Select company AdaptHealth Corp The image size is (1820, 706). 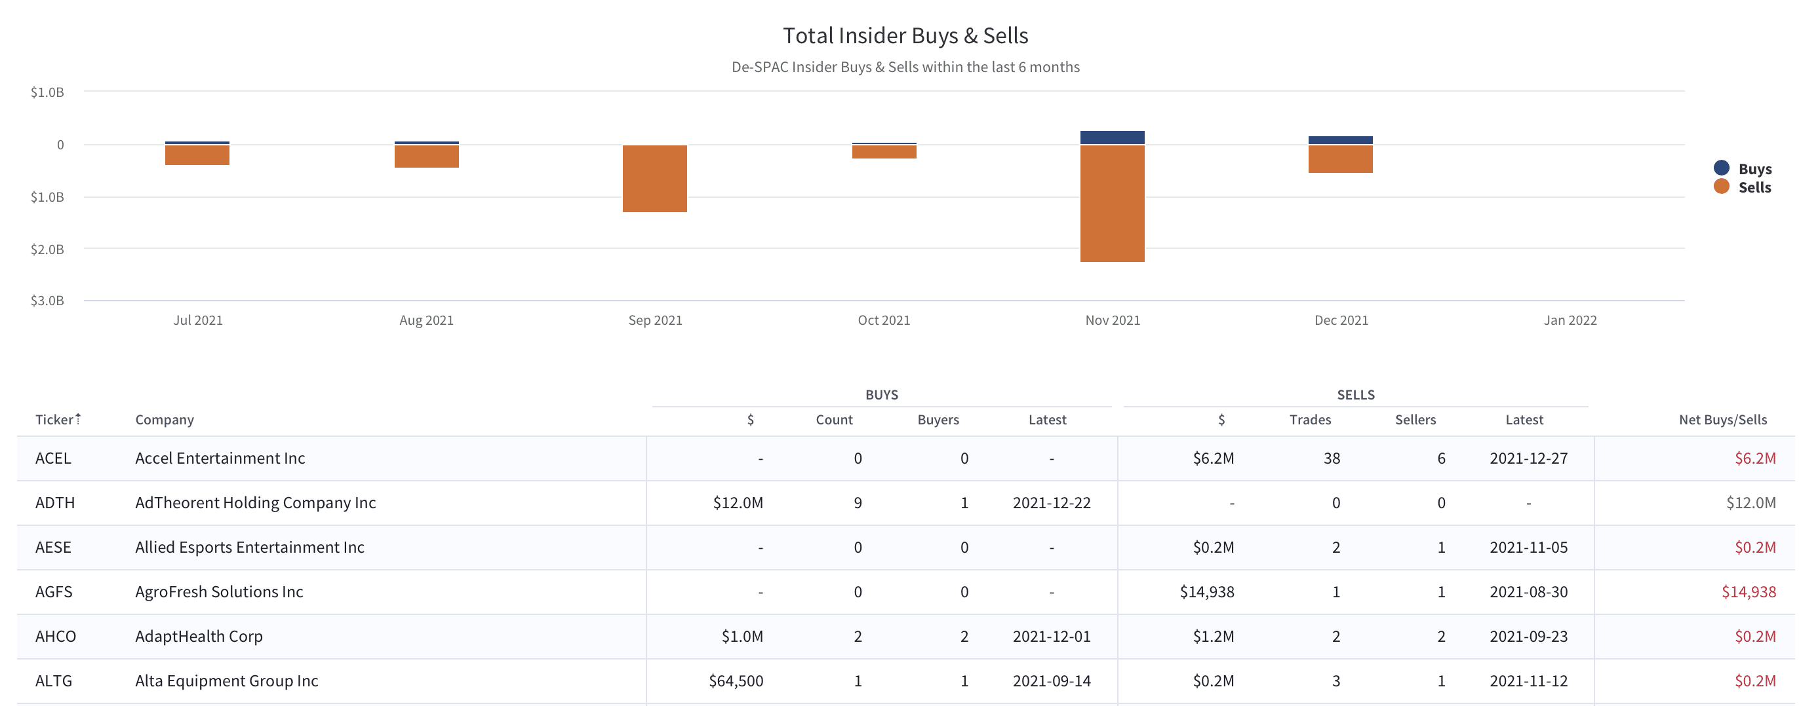click(x=199, y=636)
